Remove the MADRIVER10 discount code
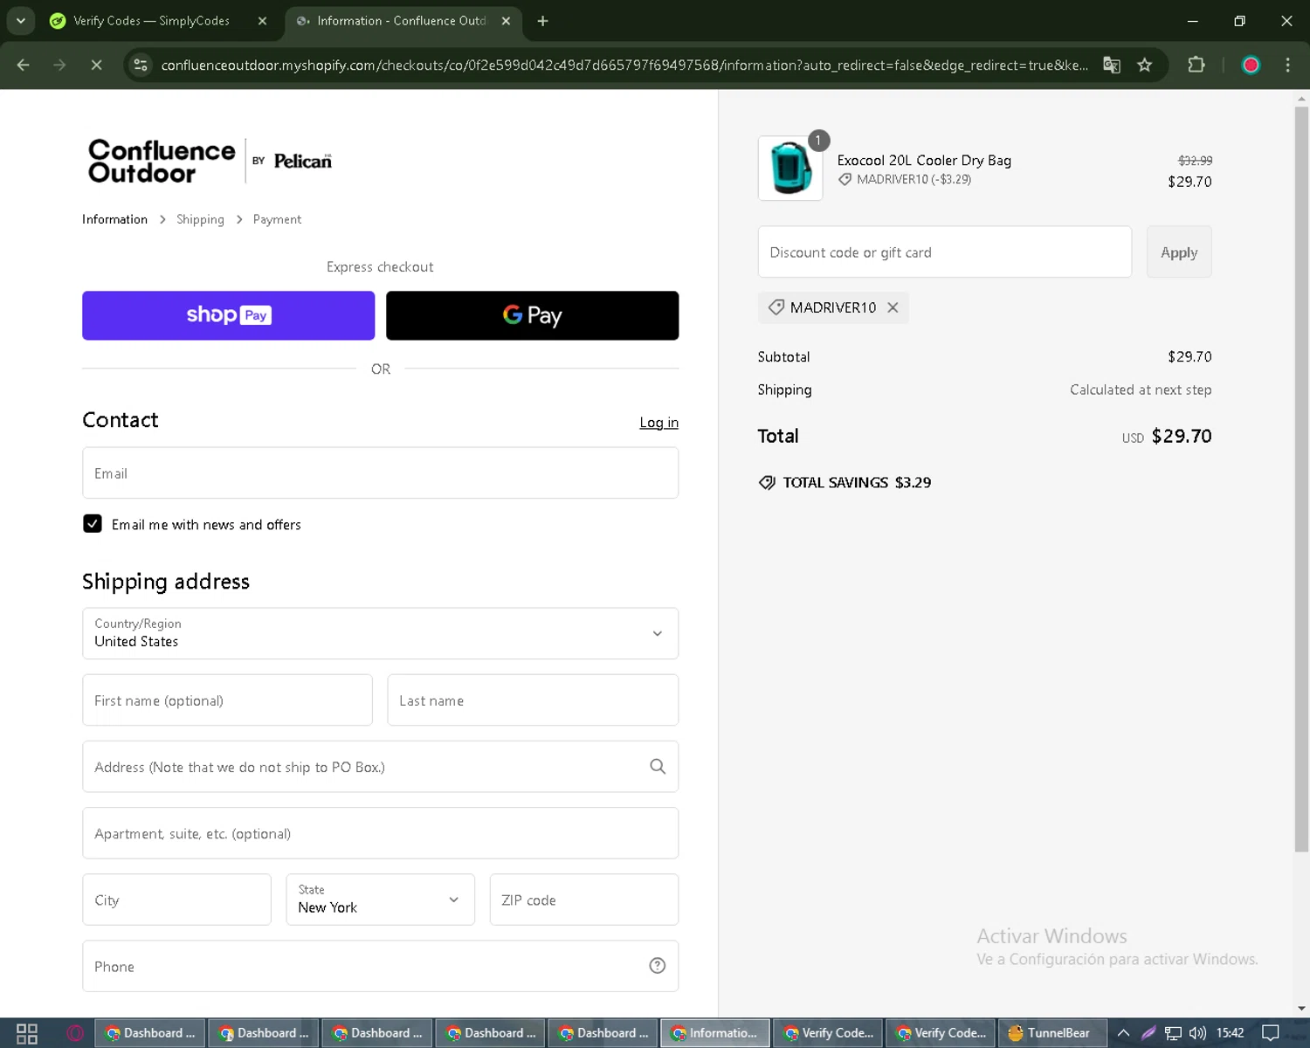 coord(893,307)
